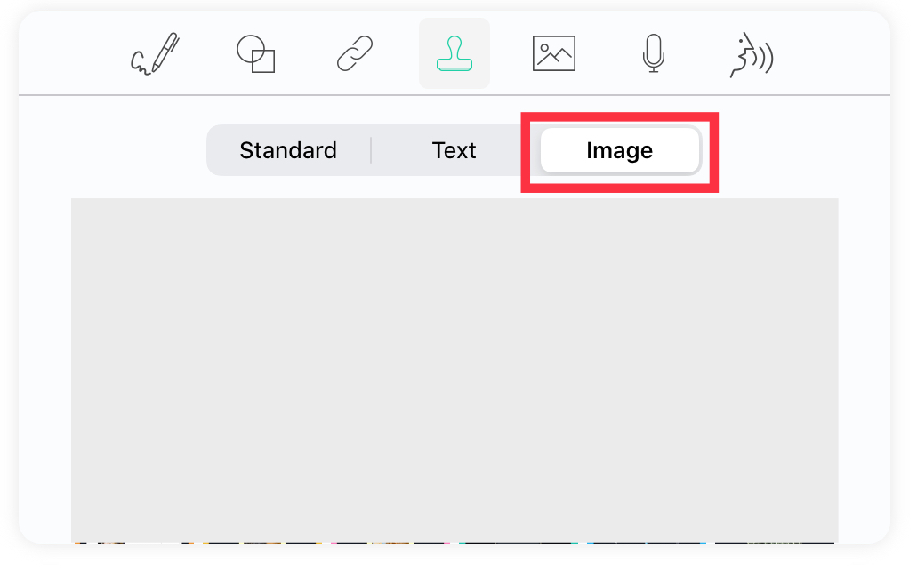Screen dimensions: 917x568
Task: Choose Text in the segmented control
Action: click(454, 150)
